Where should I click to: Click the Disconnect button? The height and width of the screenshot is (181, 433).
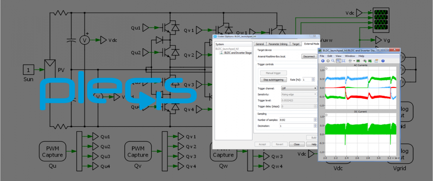(x=309, y=56)
